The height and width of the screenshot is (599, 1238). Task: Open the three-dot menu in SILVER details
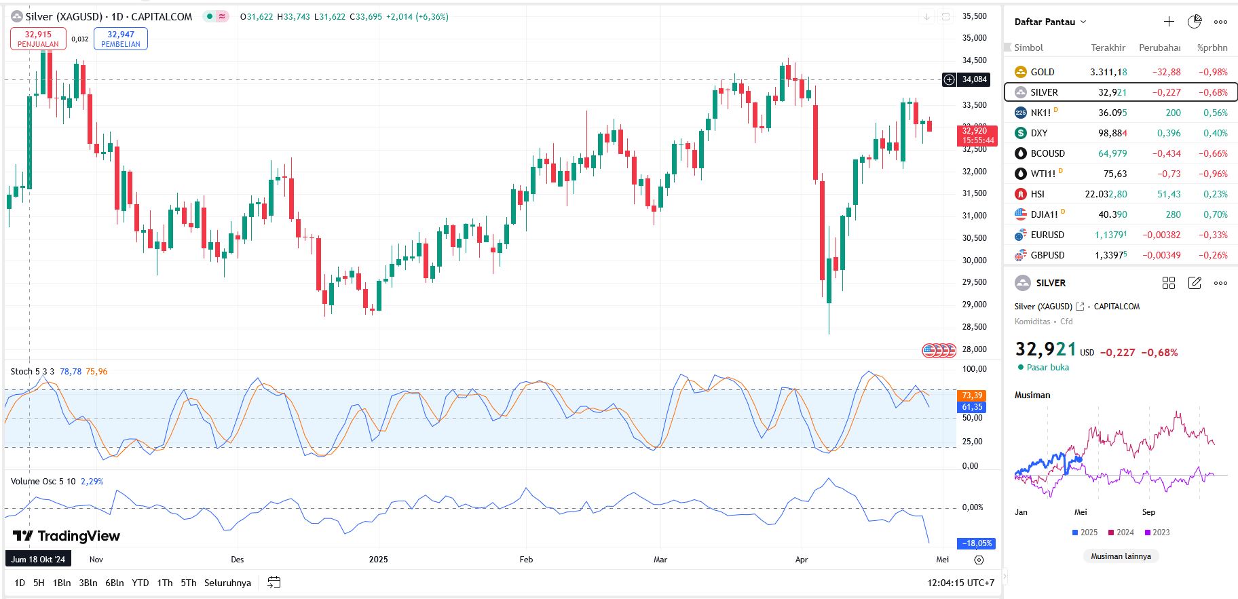(x=1220, y=283)
